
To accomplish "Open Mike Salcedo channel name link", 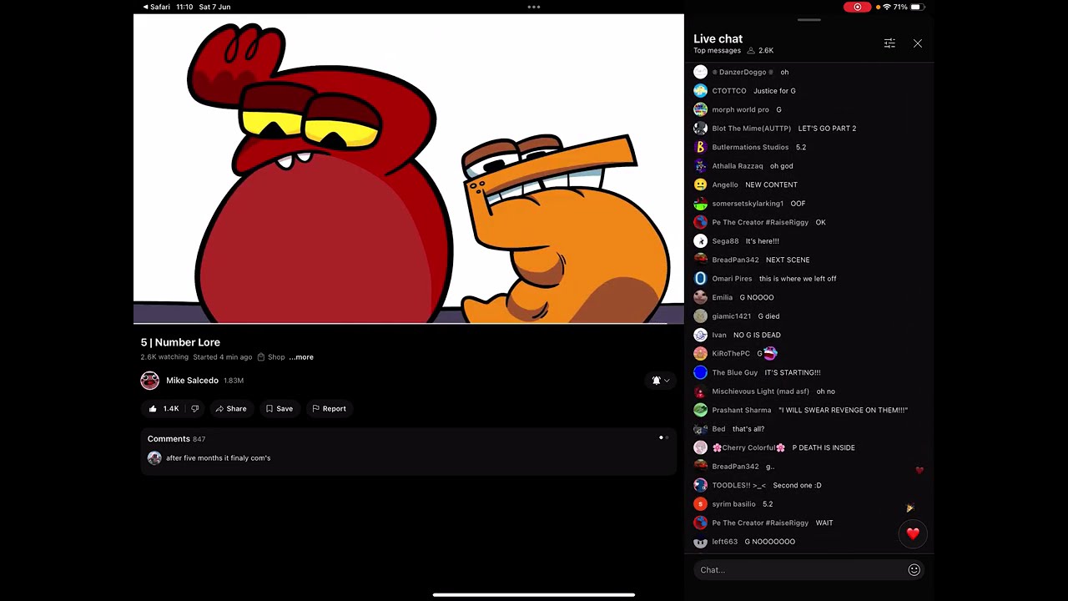I will (192, 381).
